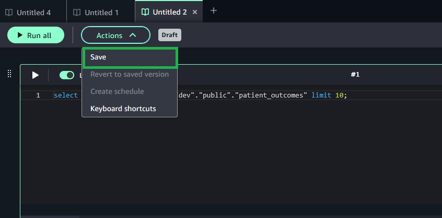The width and height of the screenshot is (442, 218).
Task: Collapse the Actions dropdown menu
Action: click(115, 35)
